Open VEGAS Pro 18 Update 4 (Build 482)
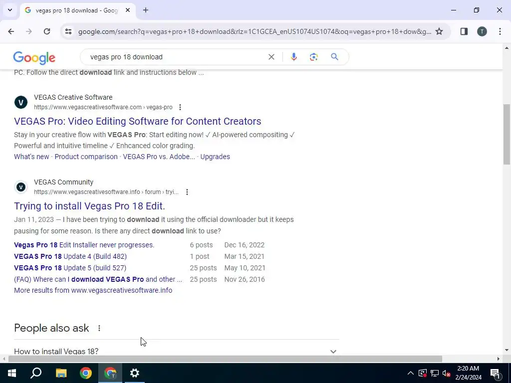511x383 pixels. coord(70,256)
